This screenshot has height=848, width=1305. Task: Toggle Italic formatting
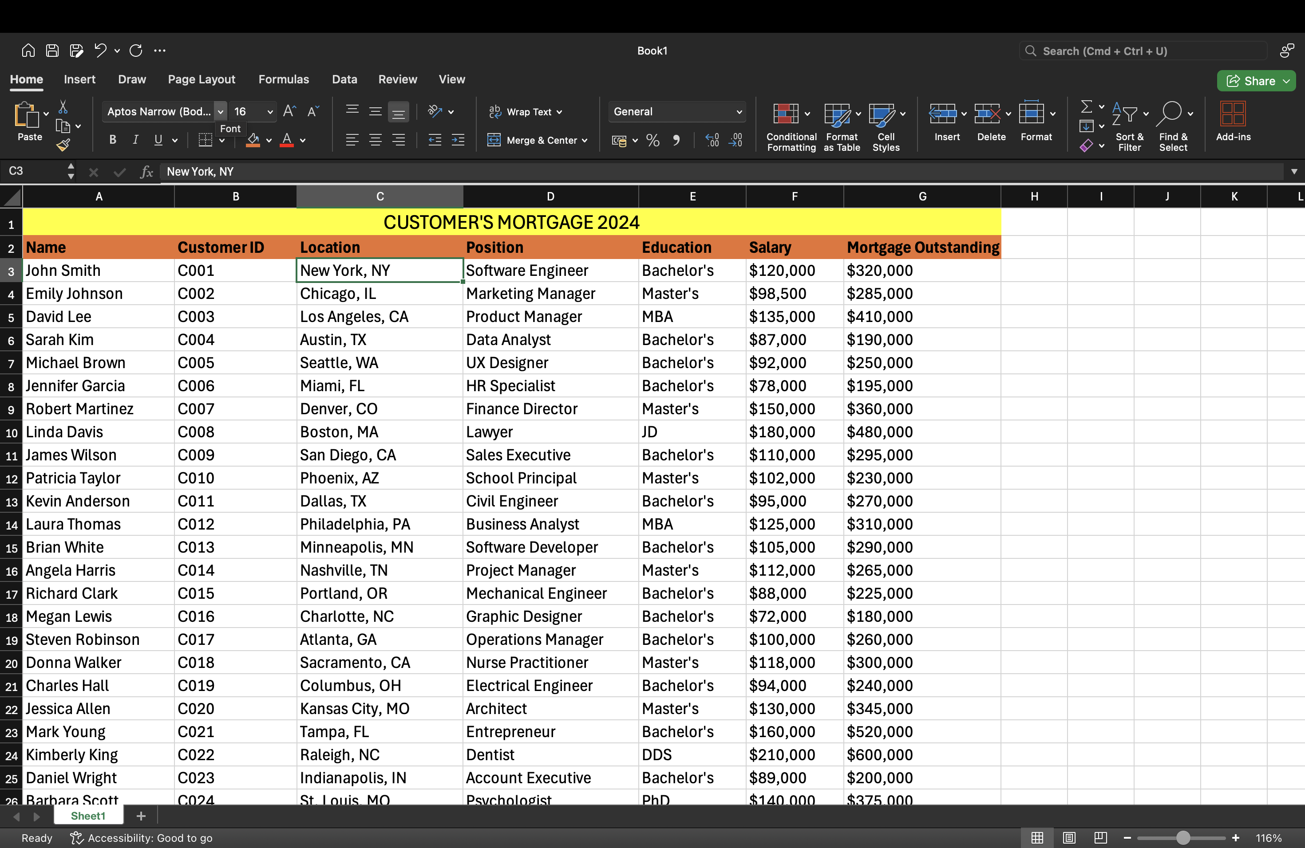(x=135, y=140)
